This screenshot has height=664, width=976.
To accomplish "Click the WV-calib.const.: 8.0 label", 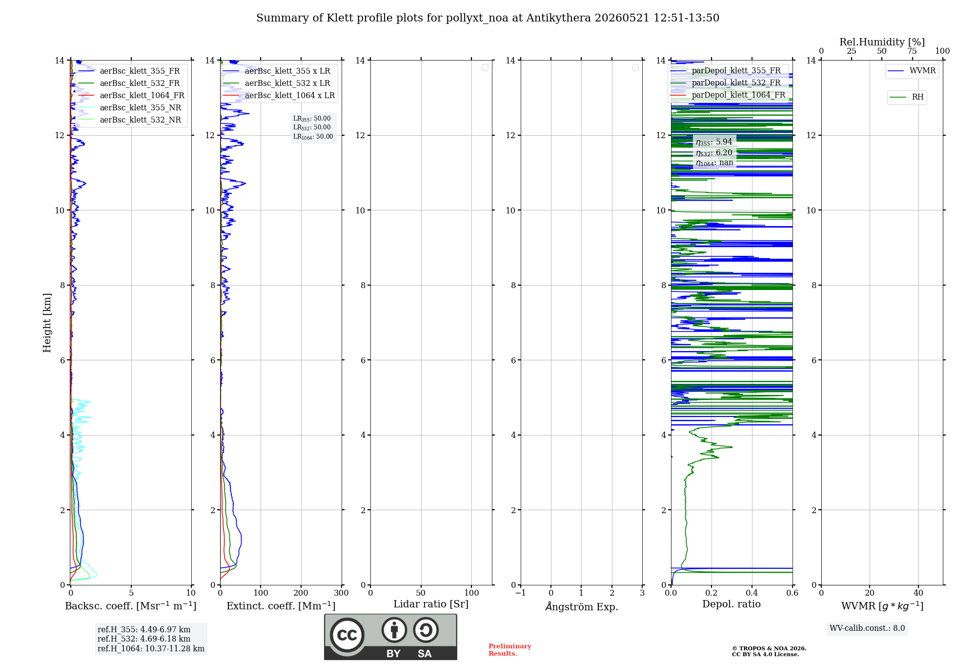I will pyautogui.click(x=867, y=628).
